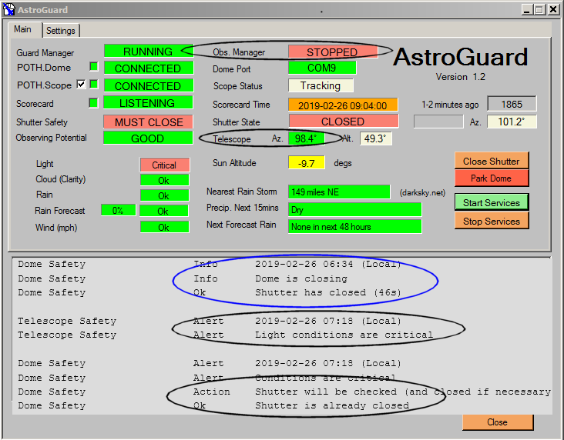Click the None in next 48 hours value
Image resolution: width=564 pixels, height=440 pixels.
(355, 227)
